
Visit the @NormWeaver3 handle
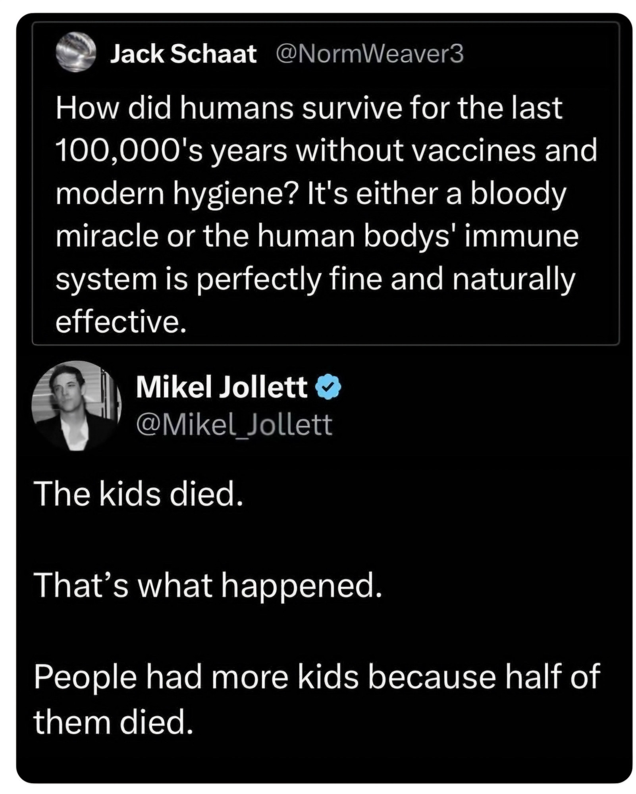coord(369,54)
